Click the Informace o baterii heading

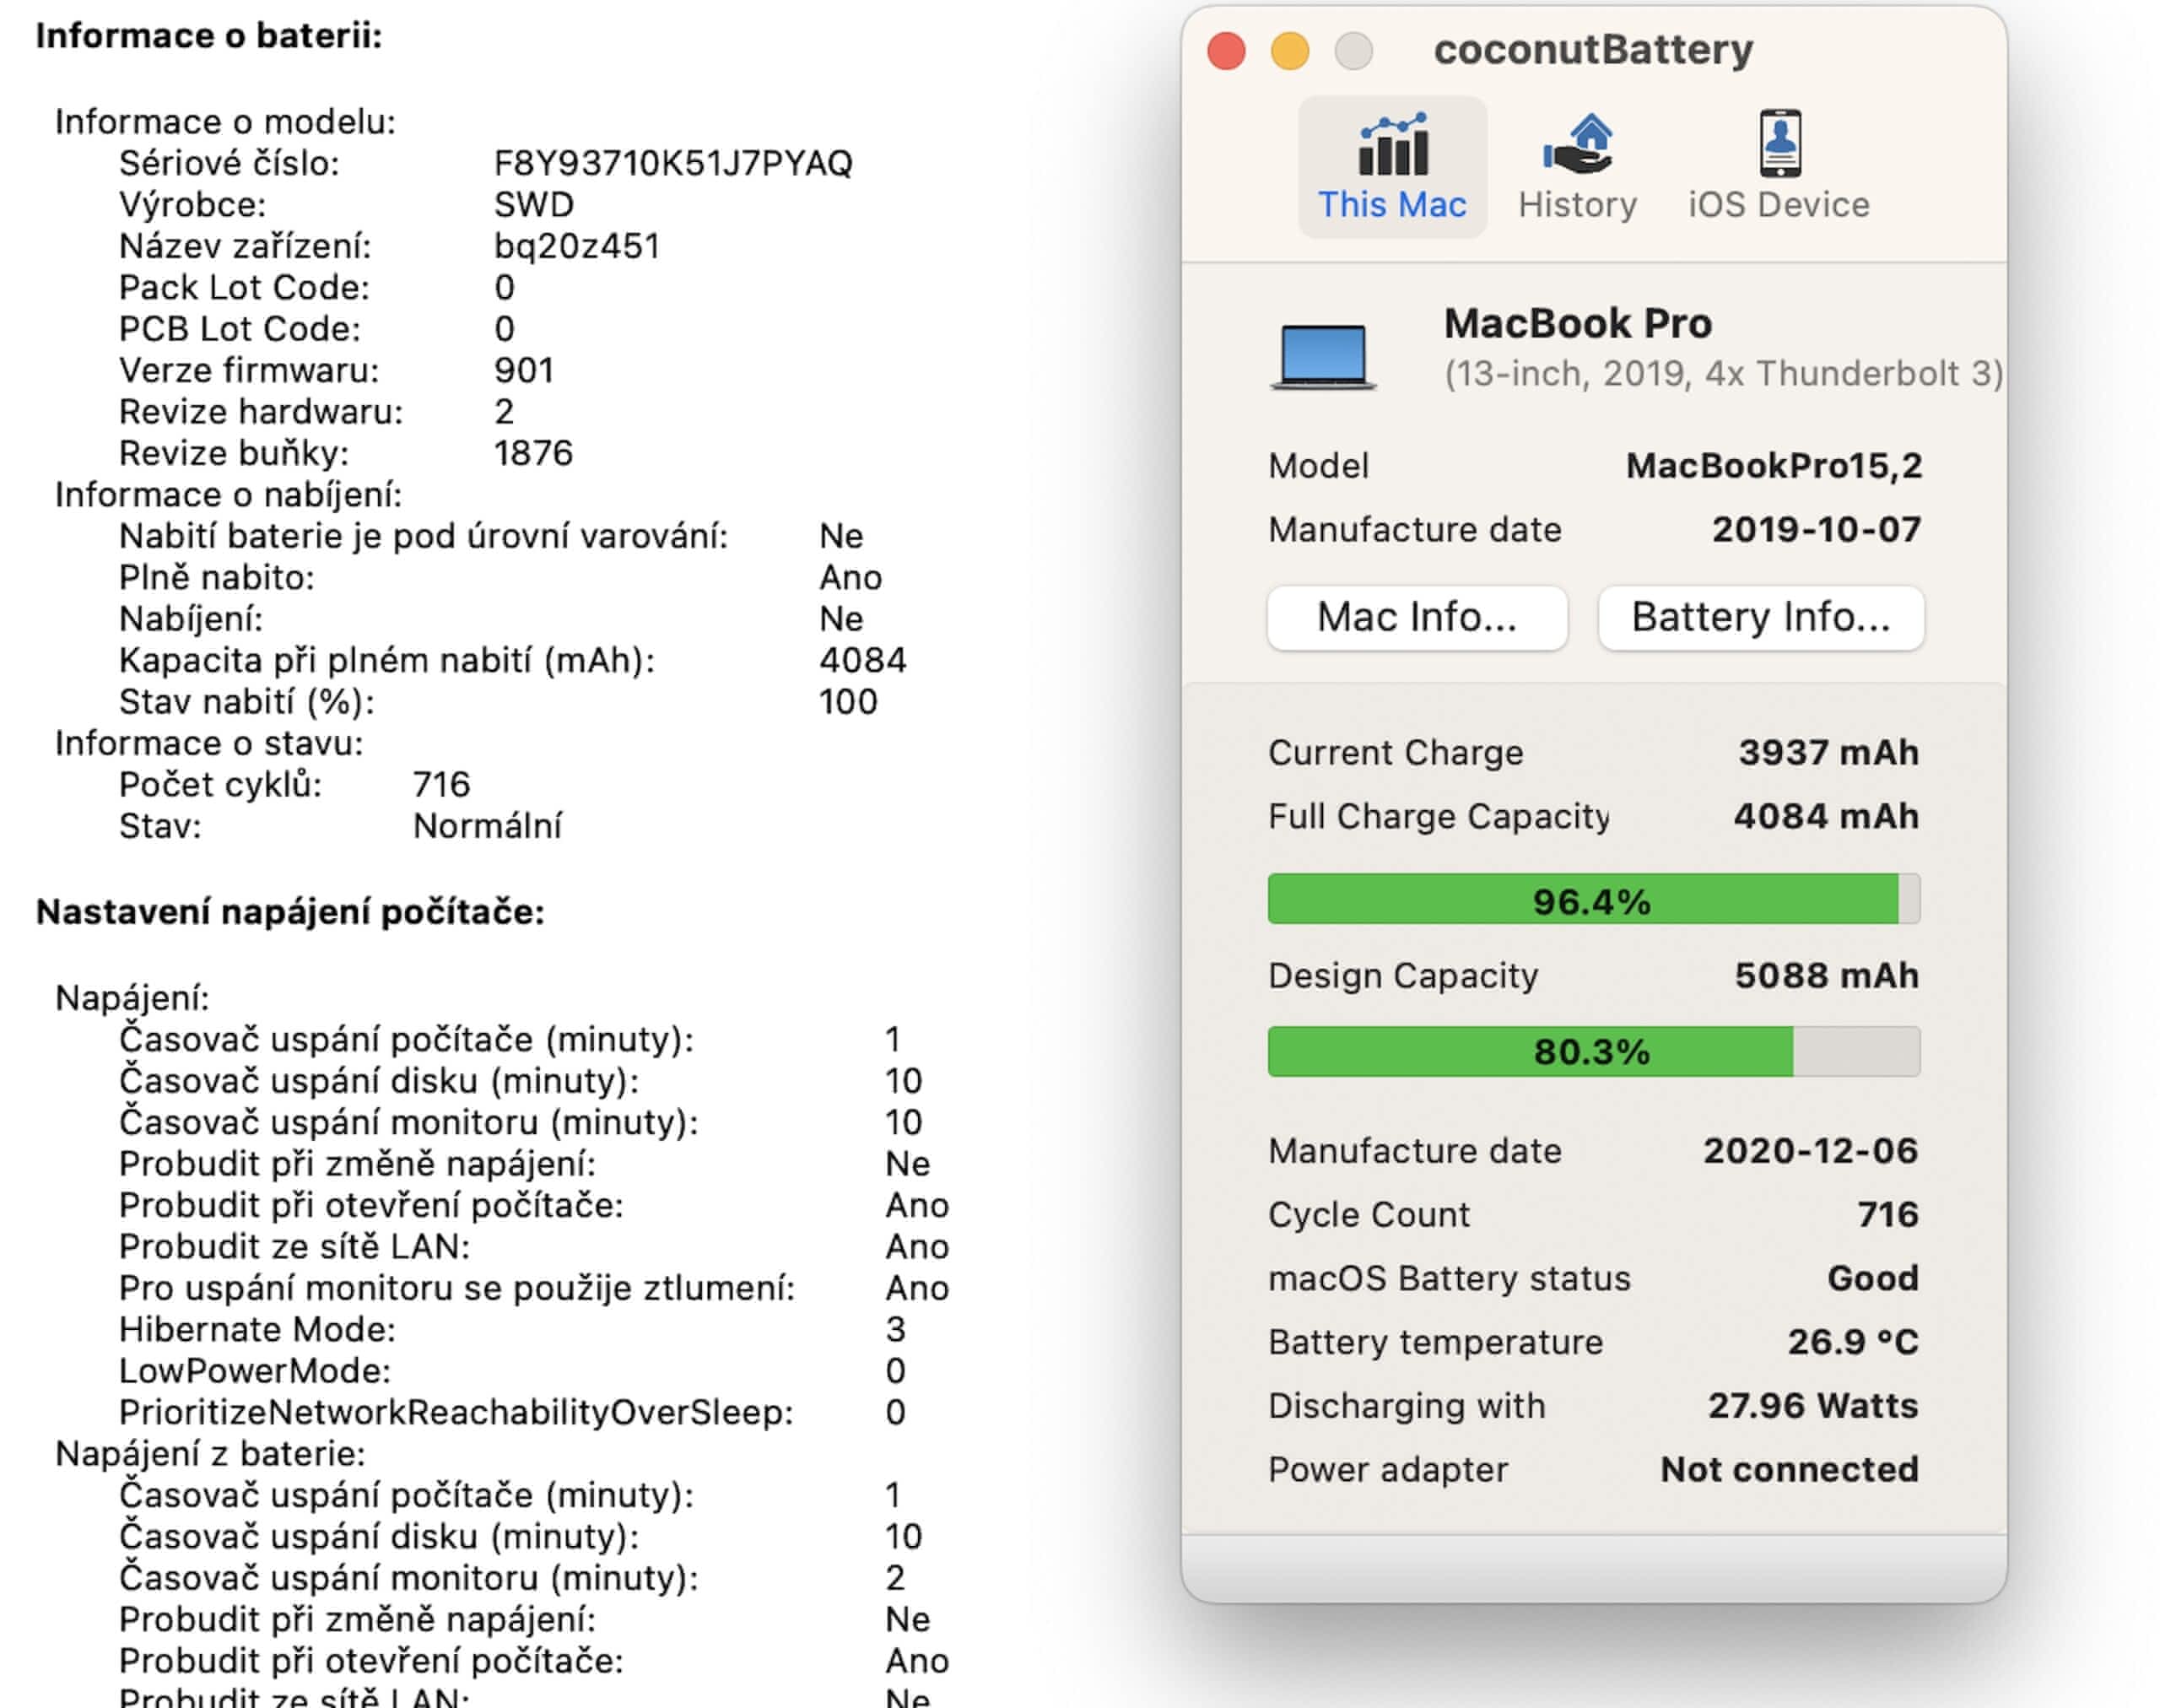coord(209,36)
